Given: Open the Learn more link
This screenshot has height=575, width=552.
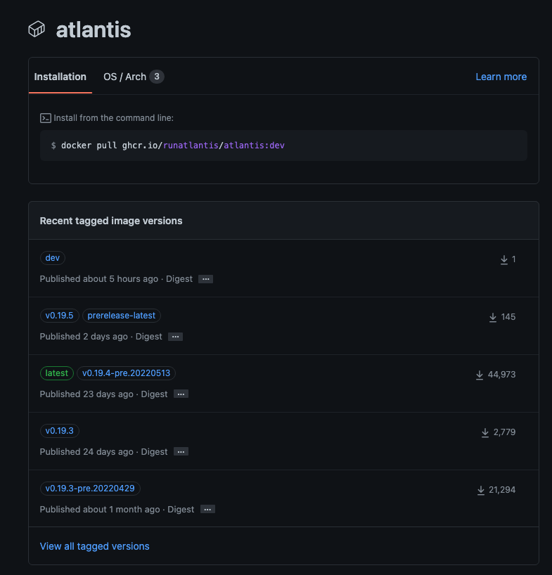Looking at the screenshot, I should click(x=501, y=76).
